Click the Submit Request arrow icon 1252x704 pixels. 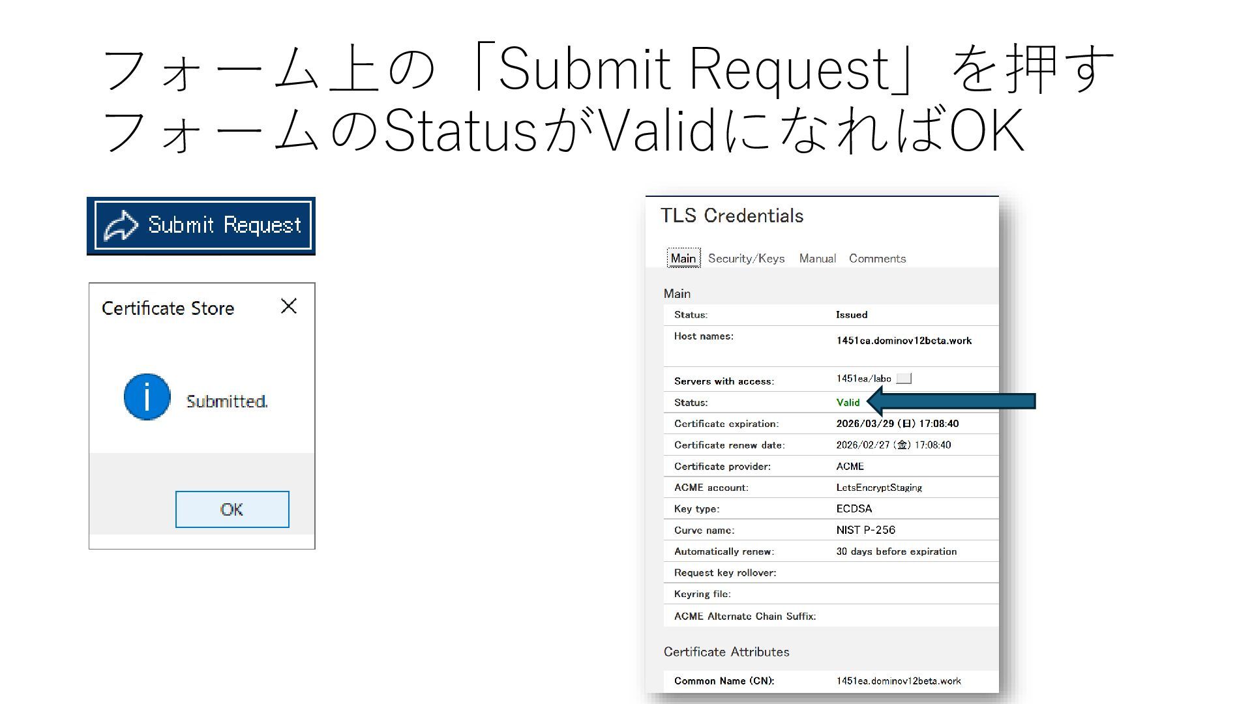(x=121, y=226)
